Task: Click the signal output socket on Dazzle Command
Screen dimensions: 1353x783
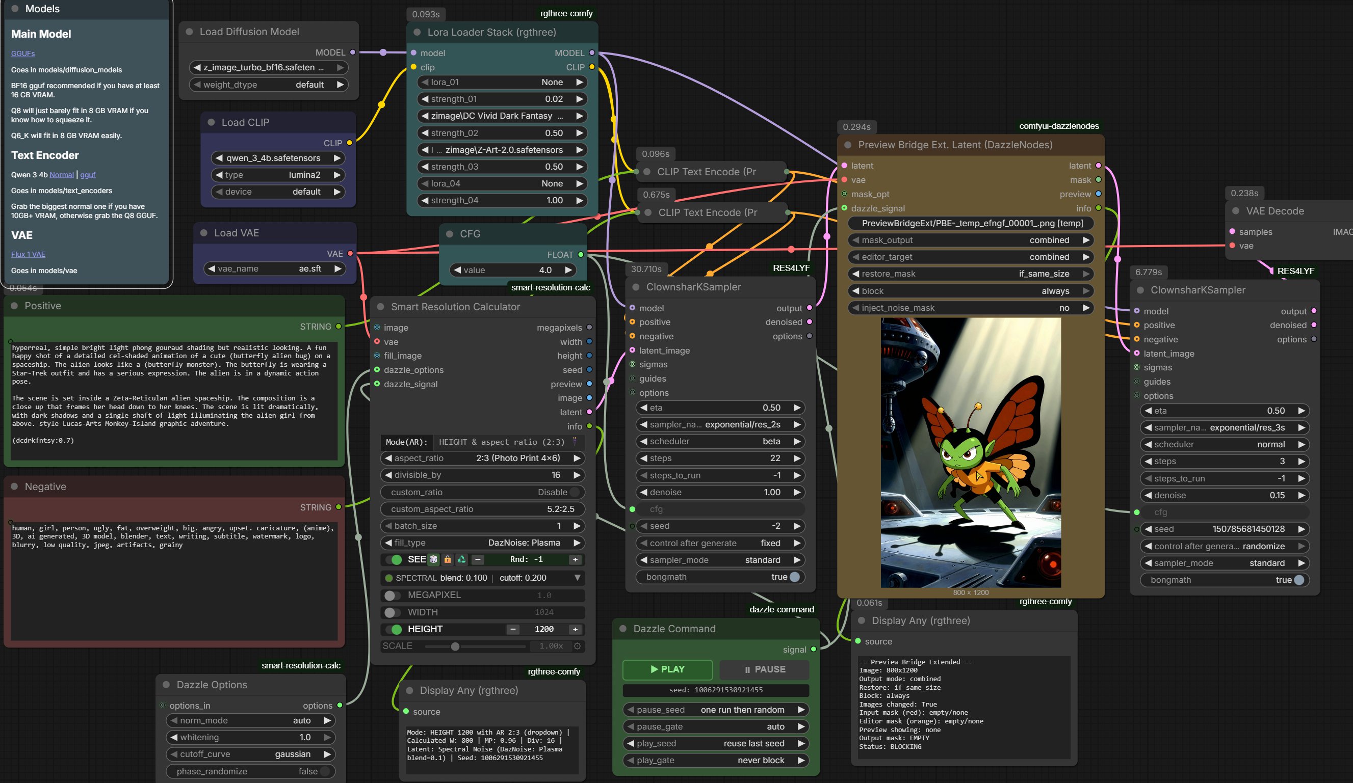Action: tap(814, 650)
